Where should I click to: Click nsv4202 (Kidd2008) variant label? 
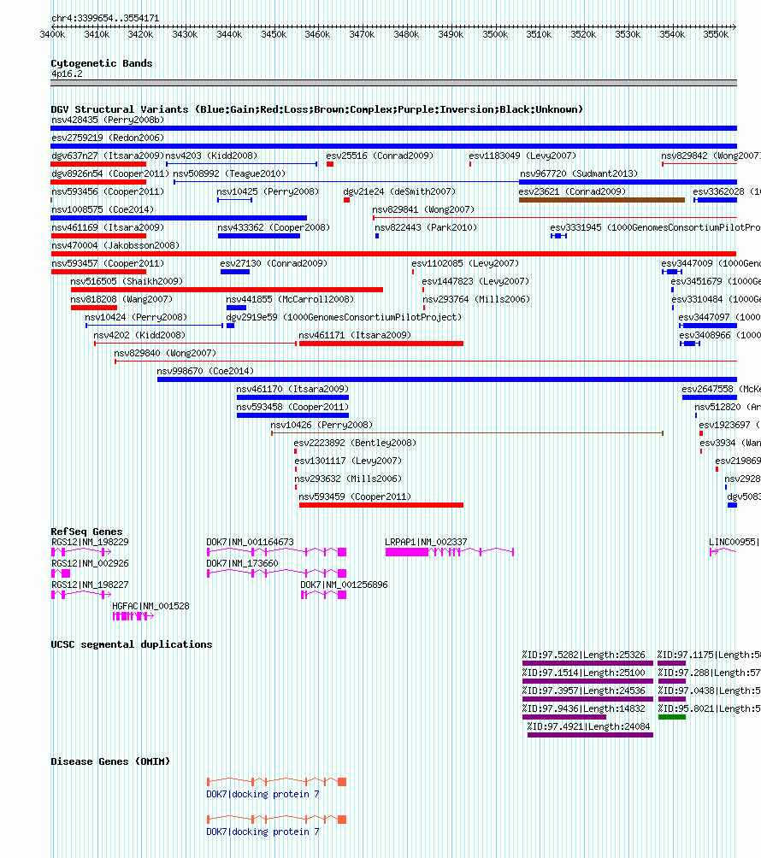[139, 336]
